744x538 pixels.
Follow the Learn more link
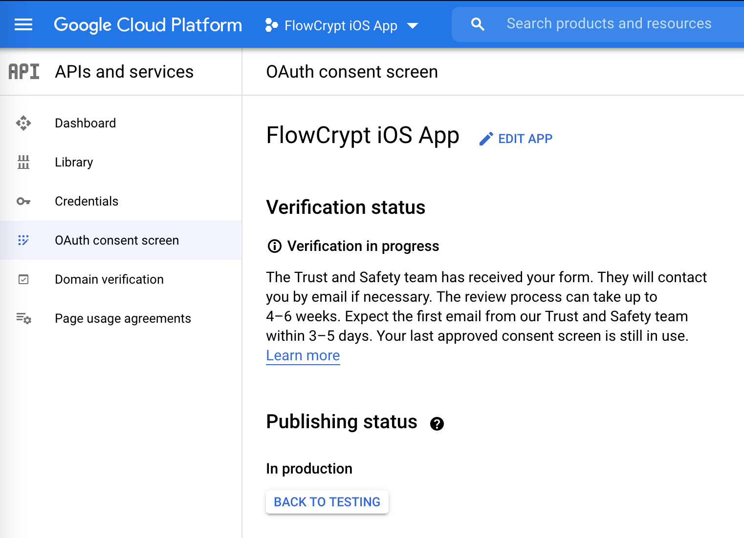click(x=303, y=355)
